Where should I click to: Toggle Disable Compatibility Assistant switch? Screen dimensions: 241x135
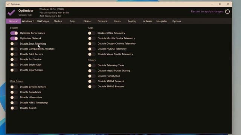pyautogui.click(x=14, y=49)
